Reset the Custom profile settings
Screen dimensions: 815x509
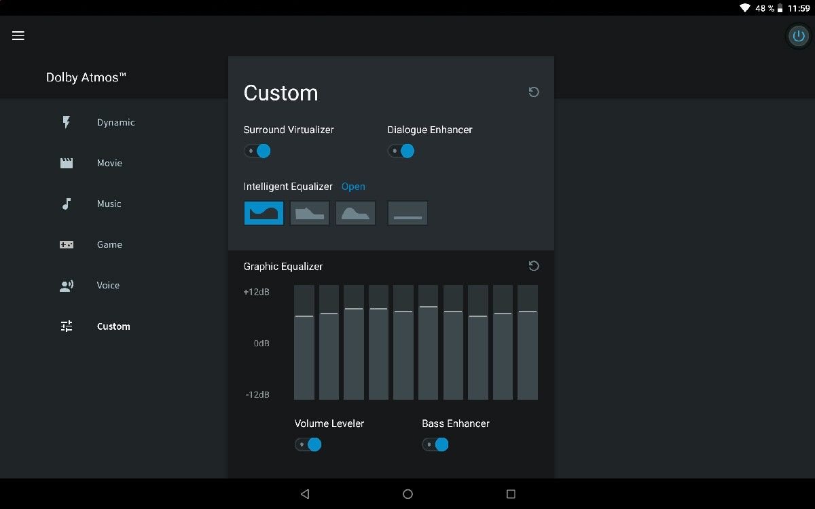pyautogui.click(x=534, y=92)
